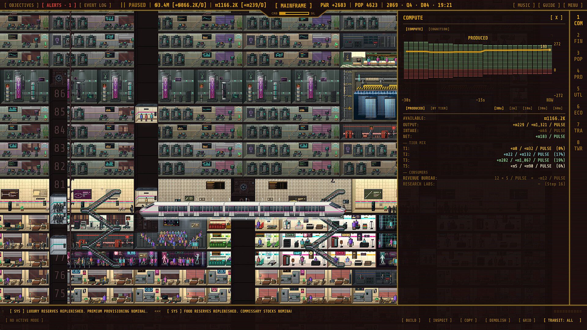Click the Available ¤1166.2K row in the panel
587x330 pixels.
point(484,118)
